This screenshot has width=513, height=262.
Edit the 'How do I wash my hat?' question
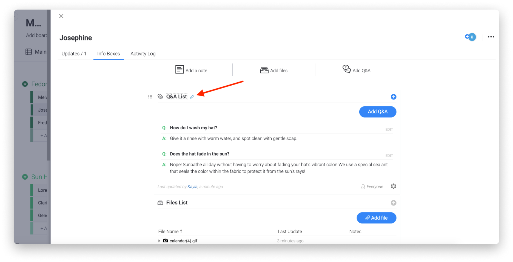(389, 129)
